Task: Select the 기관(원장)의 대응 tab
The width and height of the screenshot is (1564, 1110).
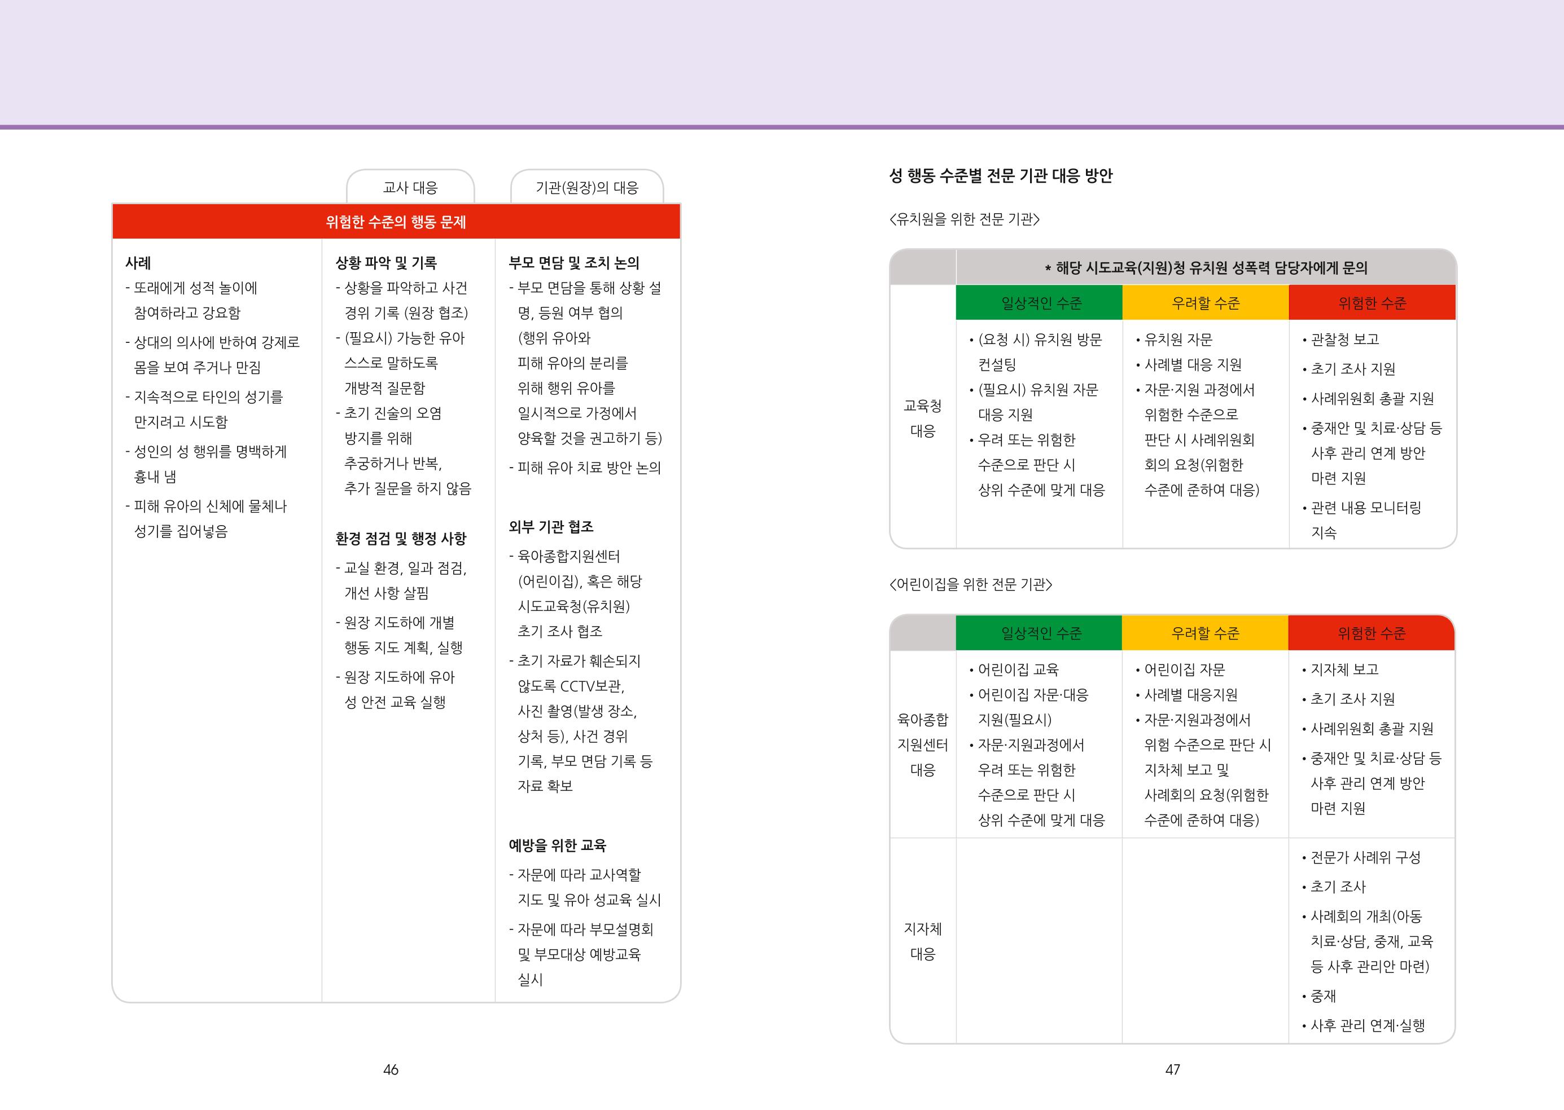Action: (587, 187)
